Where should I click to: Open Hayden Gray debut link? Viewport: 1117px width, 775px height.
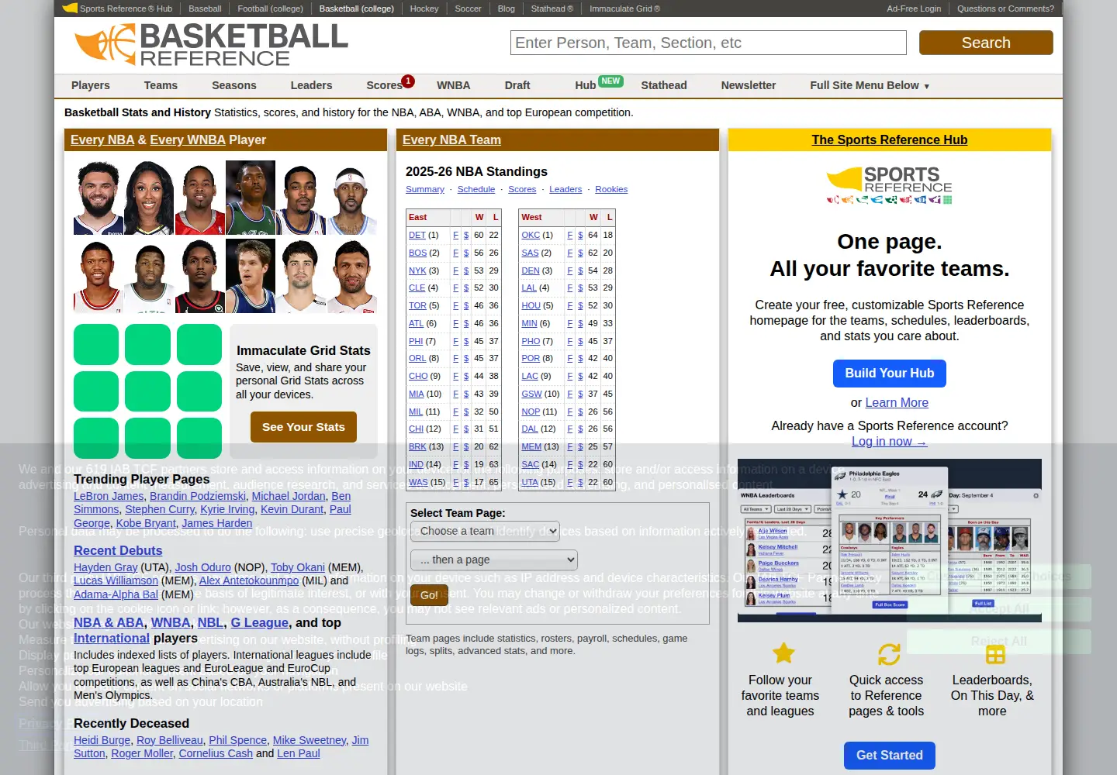coord(105,567)
